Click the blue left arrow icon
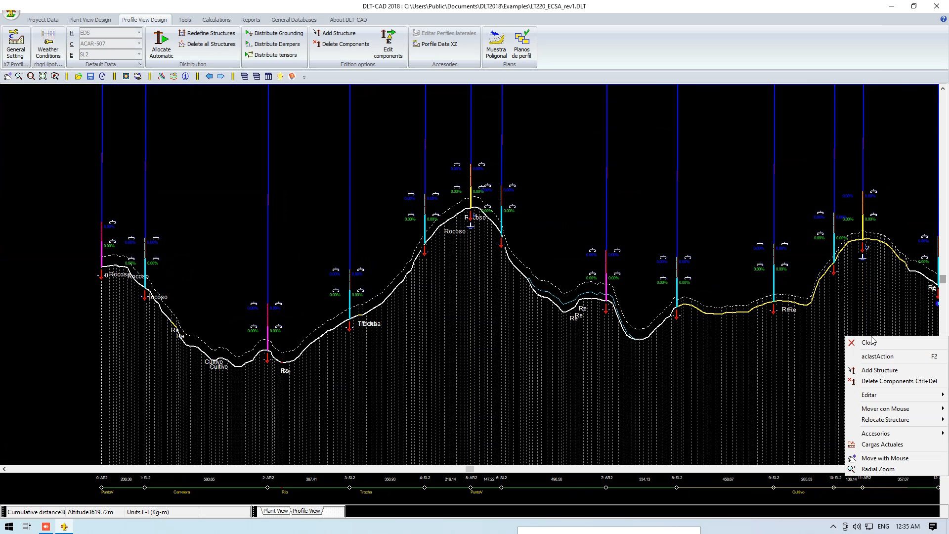 (x=209, y=76)
